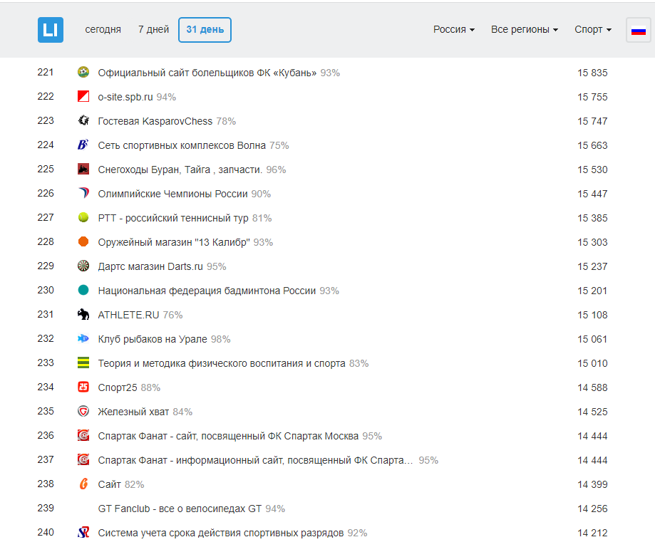Click the ATHLETE.RU favicon

point(83,314)
